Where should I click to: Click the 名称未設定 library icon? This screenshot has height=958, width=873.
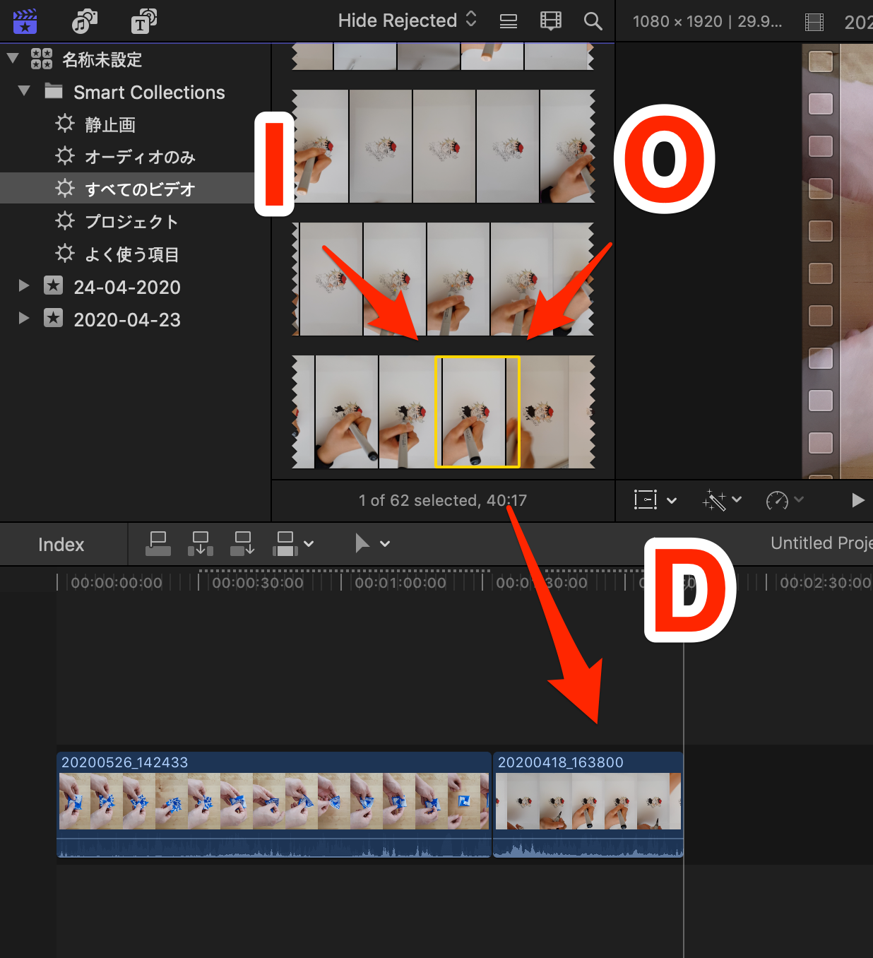pos(42,59)
